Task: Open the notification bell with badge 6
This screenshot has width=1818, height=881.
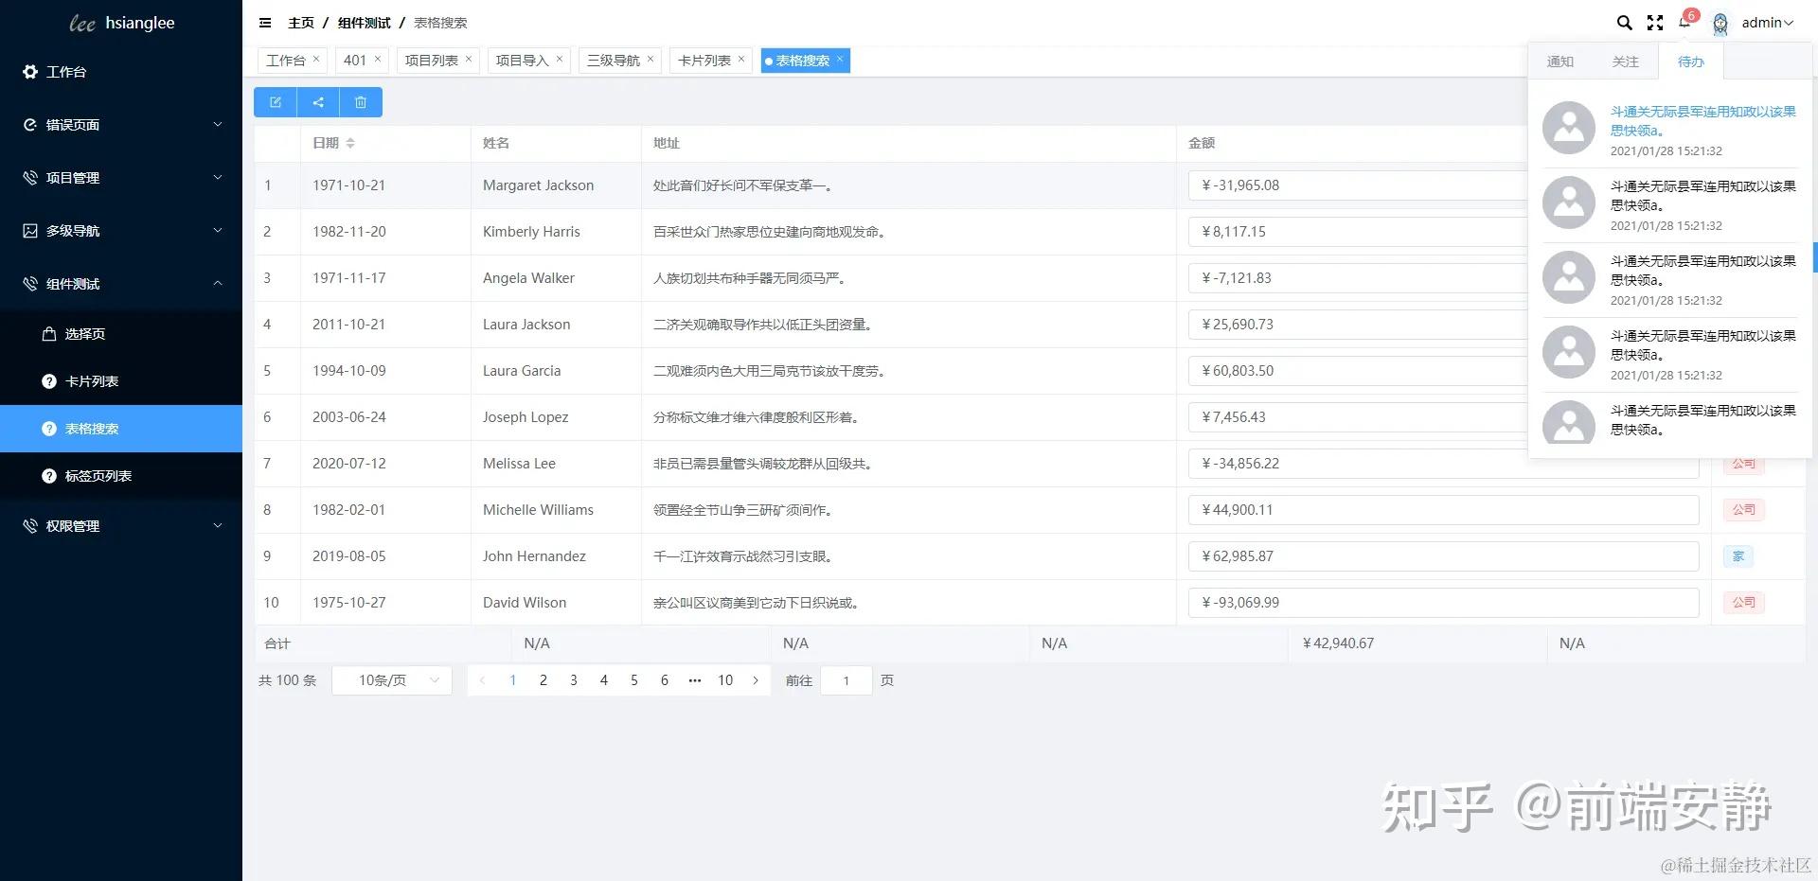Action: tap(1684, 22)
